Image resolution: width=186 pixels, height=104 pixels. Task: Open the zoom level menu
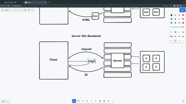pyautogui.click(x=5, y=101)
